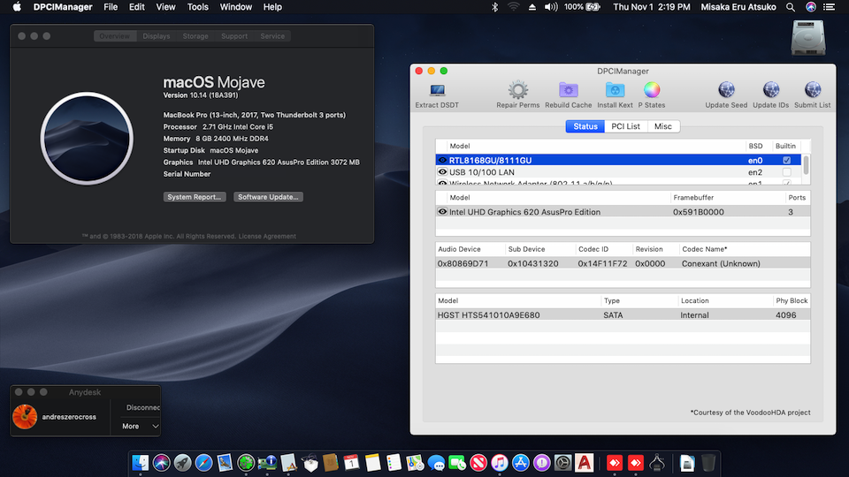
Task: Open Launchpad rocket icon in Dock
Action: pyautogui.click(x=182, y=463)
